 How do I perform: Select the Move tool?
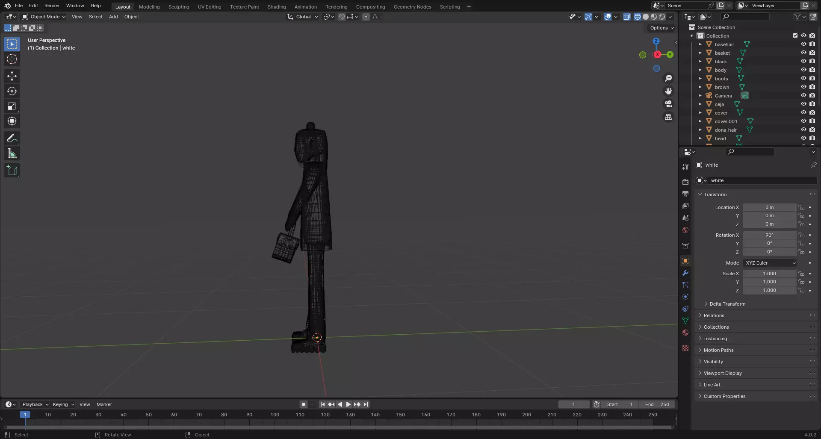coord(12,76)
